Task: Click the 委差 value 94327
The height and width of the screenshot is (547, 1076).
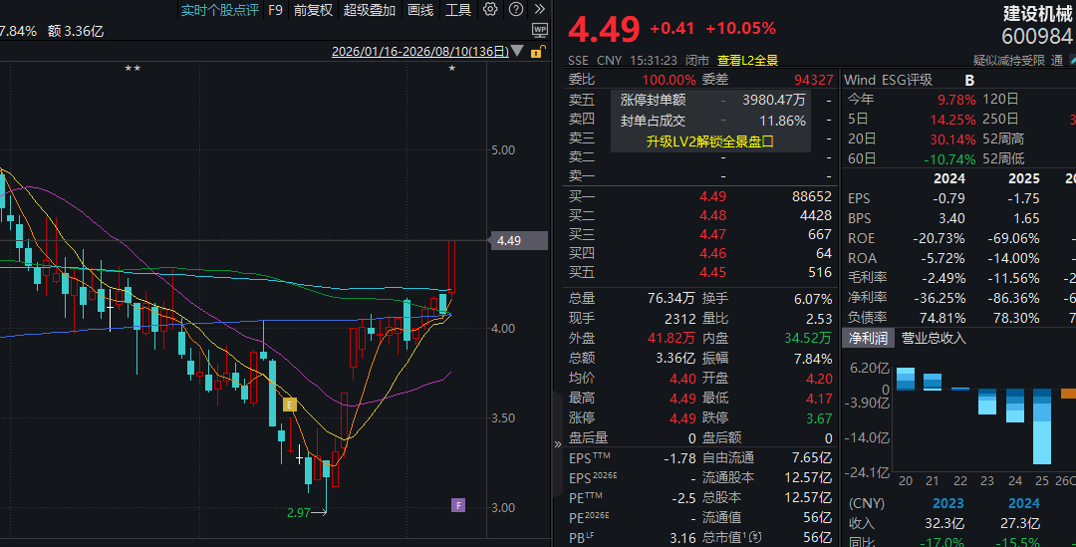Action: point(813,80)
